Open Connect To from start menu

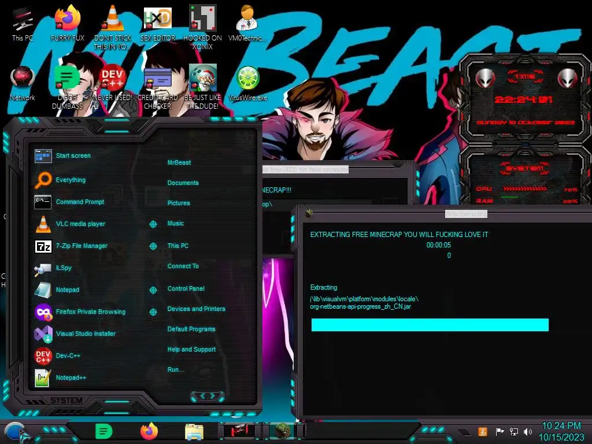tap(183, 266)
